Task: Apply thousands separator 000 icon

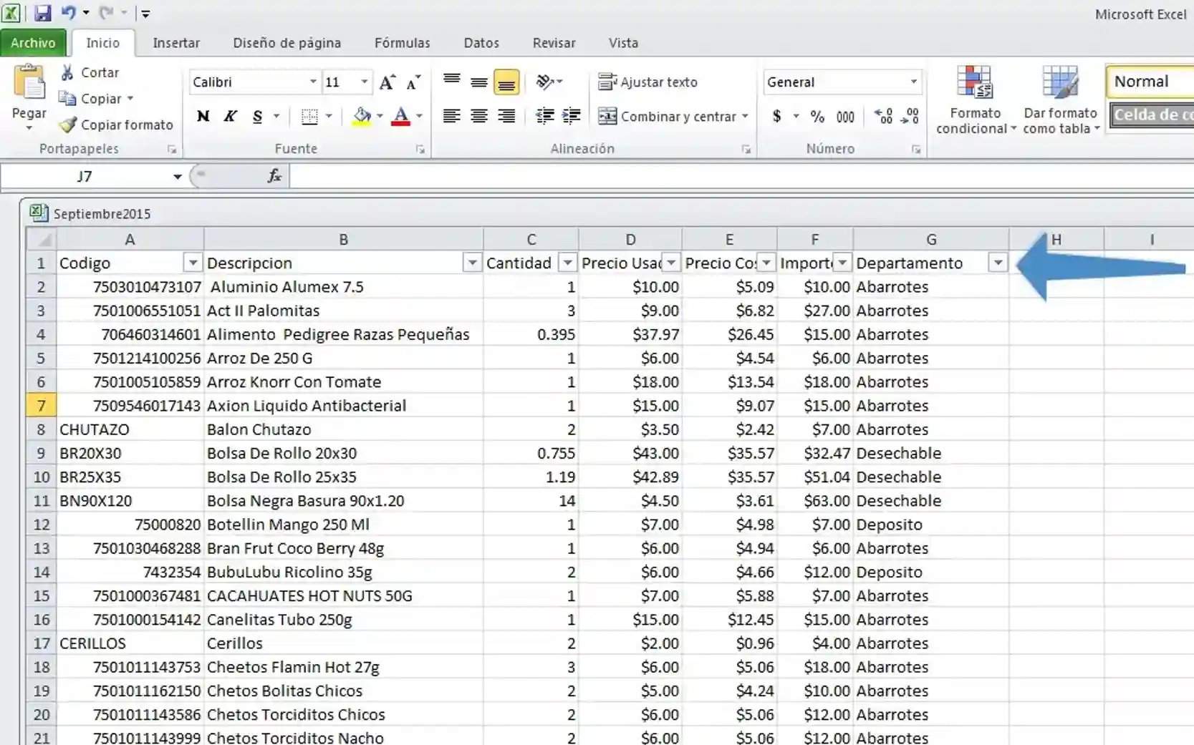Action: [x=845, y=116]
